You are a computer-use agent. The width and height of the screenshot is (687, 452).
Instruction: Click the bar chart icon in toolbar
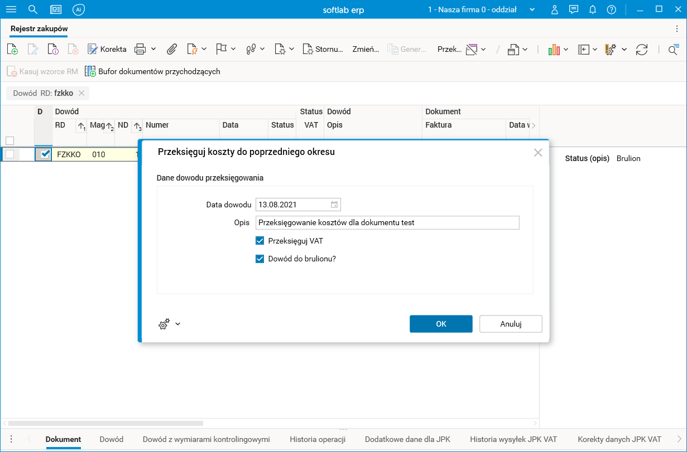tap(554, 49)
